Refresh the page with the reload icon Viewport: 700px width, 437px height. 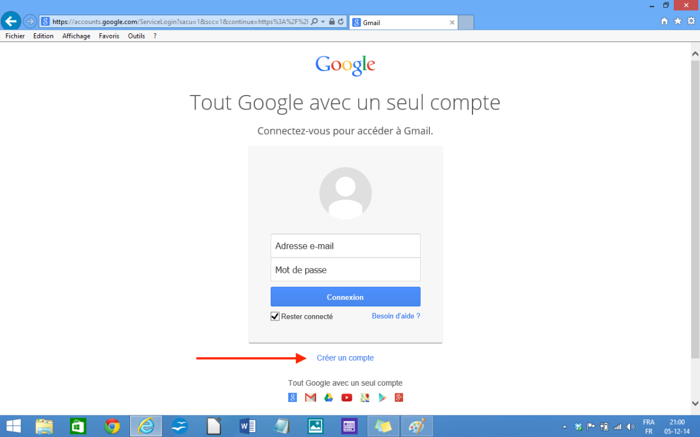pos(341,22)
